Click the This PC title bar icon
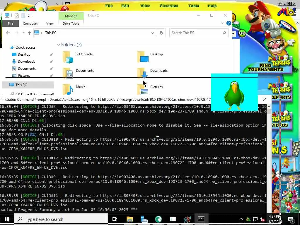 (7, 15)
